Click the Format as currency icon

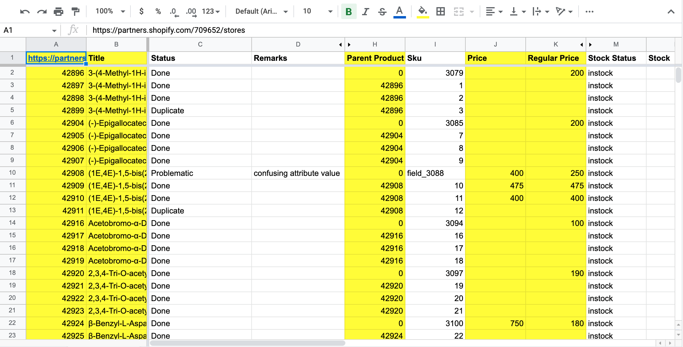[141, 12]
